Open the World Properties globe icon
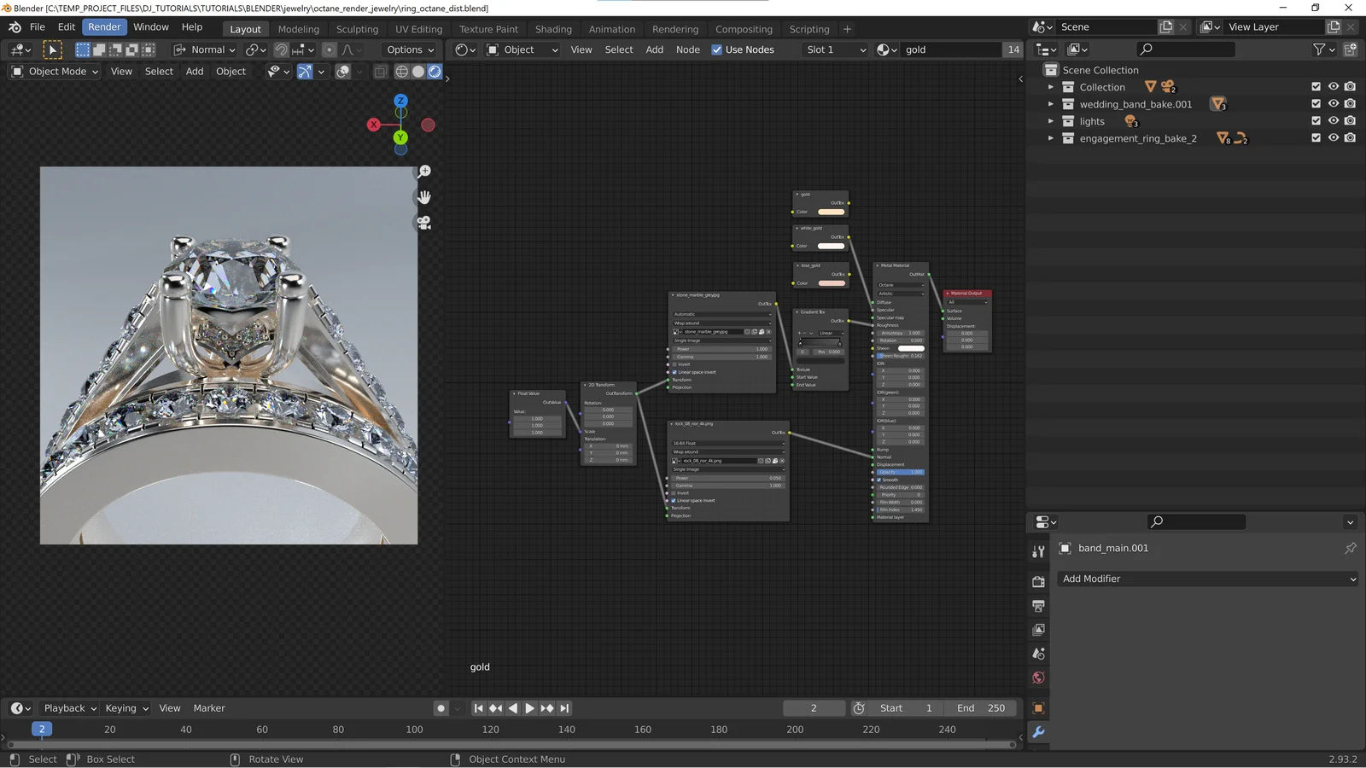 pyautogui.click(x=1038, y=677)
